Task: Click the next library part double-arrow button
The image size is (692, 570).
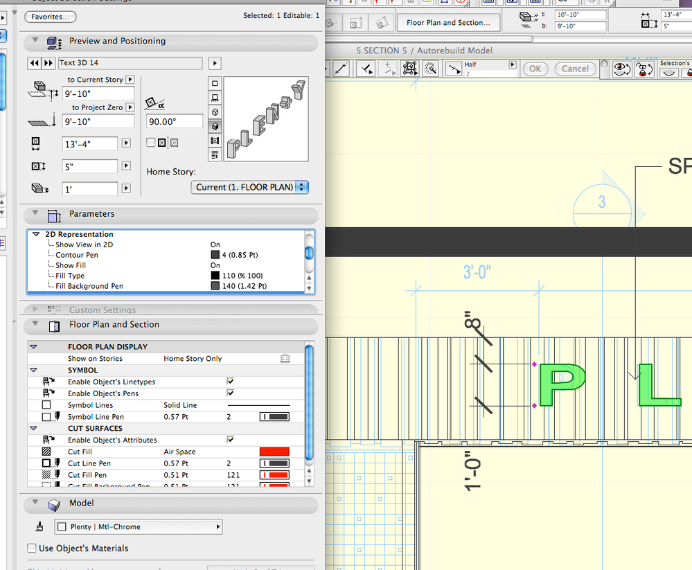Action: [x=48, y=63]
